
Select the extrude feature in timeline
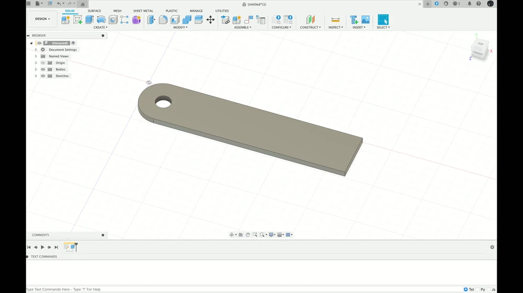[x=72, y=247]
